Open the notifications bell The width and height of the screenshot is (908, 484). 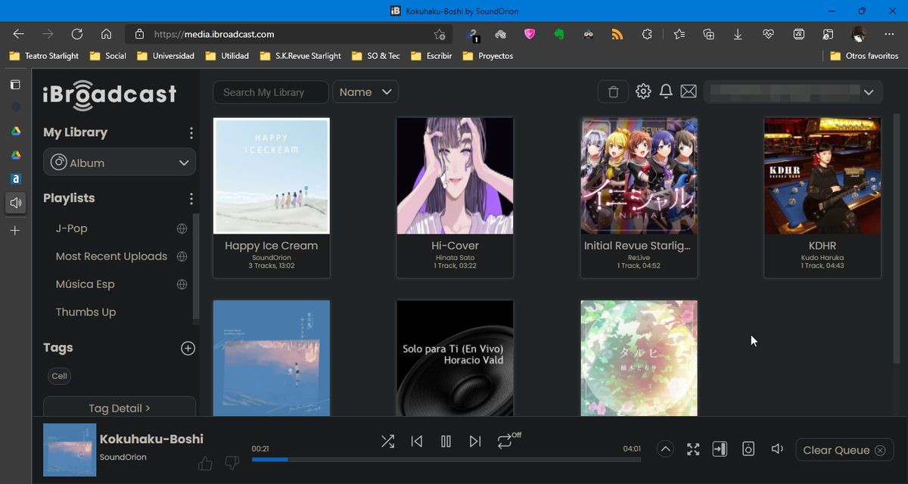[665, 91]
